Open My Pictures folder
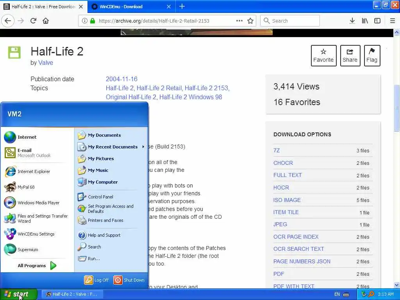400x300 pixels. 111,159
